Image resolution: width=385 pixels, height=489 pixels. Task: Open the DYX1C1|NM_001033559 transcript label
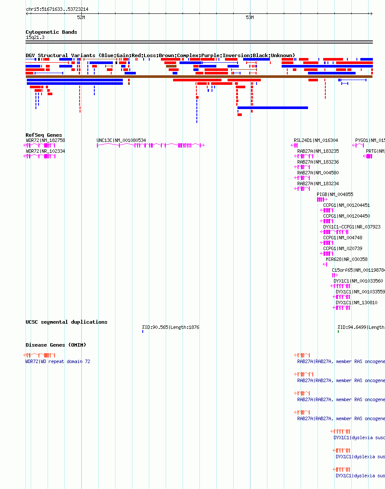(x=360, y=292)
